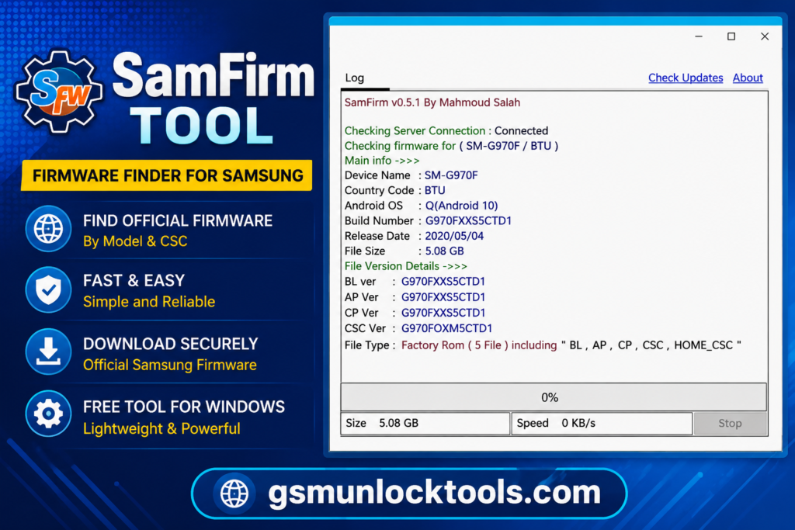Image resolution: width=795 pixels, height=530 pixels.
Task: Click the Stop button
Action: [730, 424]
